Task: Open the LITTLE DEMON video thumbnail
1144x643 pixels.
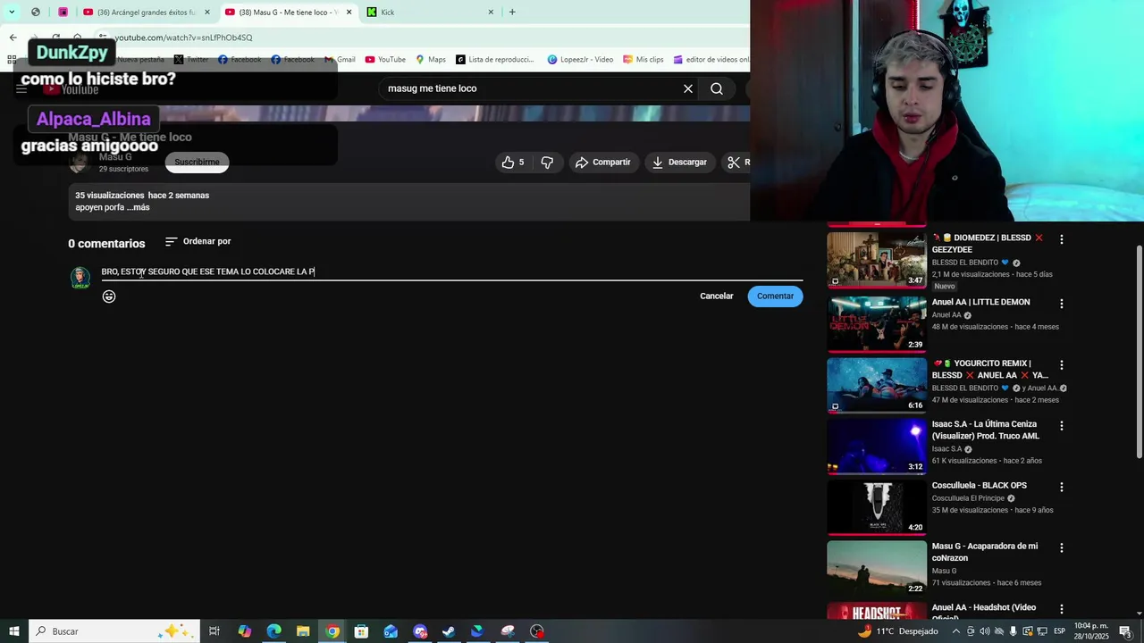Action: (877, 323)
